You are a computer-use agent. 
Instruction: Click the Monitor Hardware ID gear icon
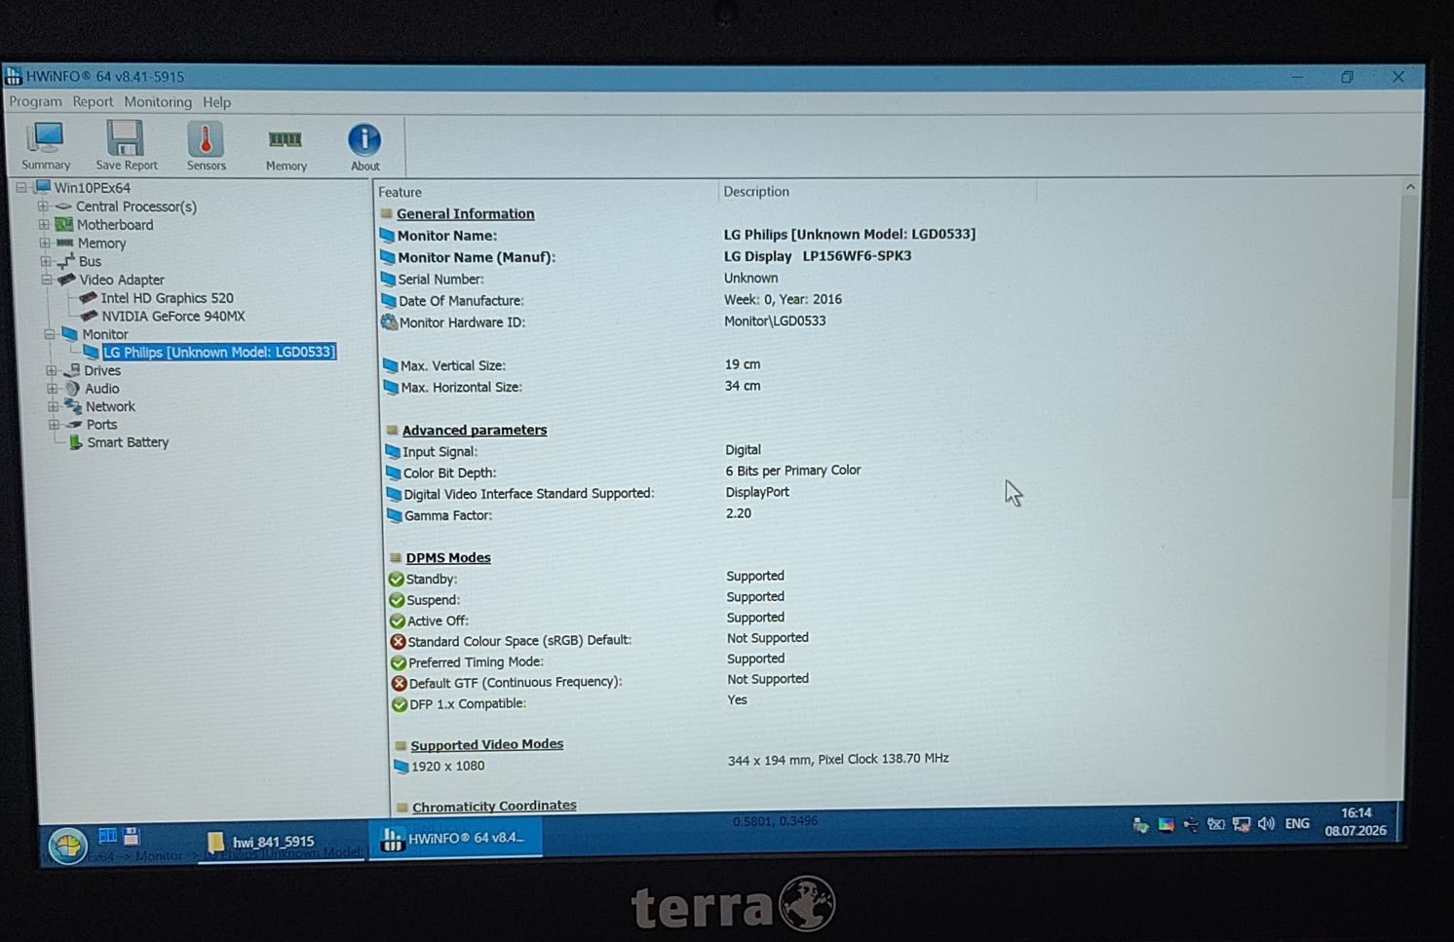[389, 321]
